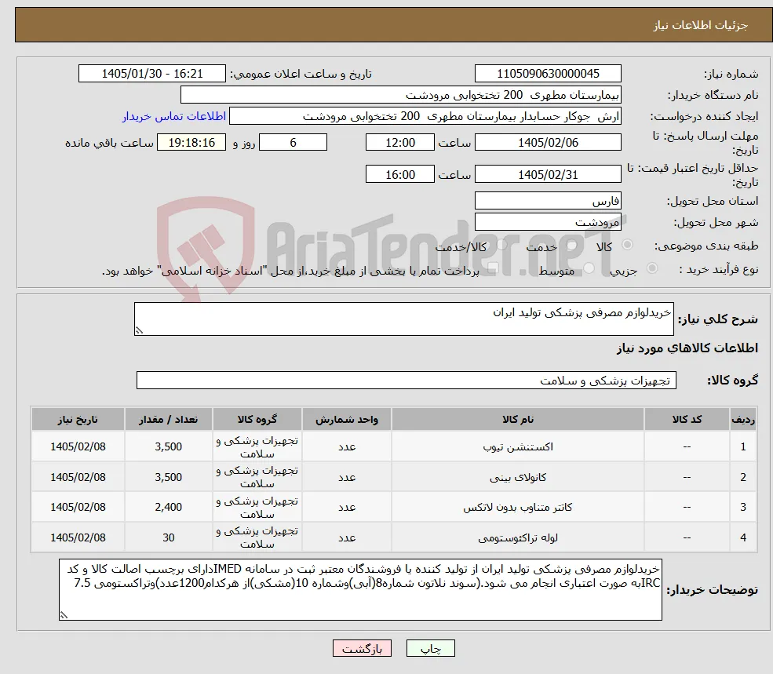Open اطلاعات تماس خریدار link

point(174,116)
